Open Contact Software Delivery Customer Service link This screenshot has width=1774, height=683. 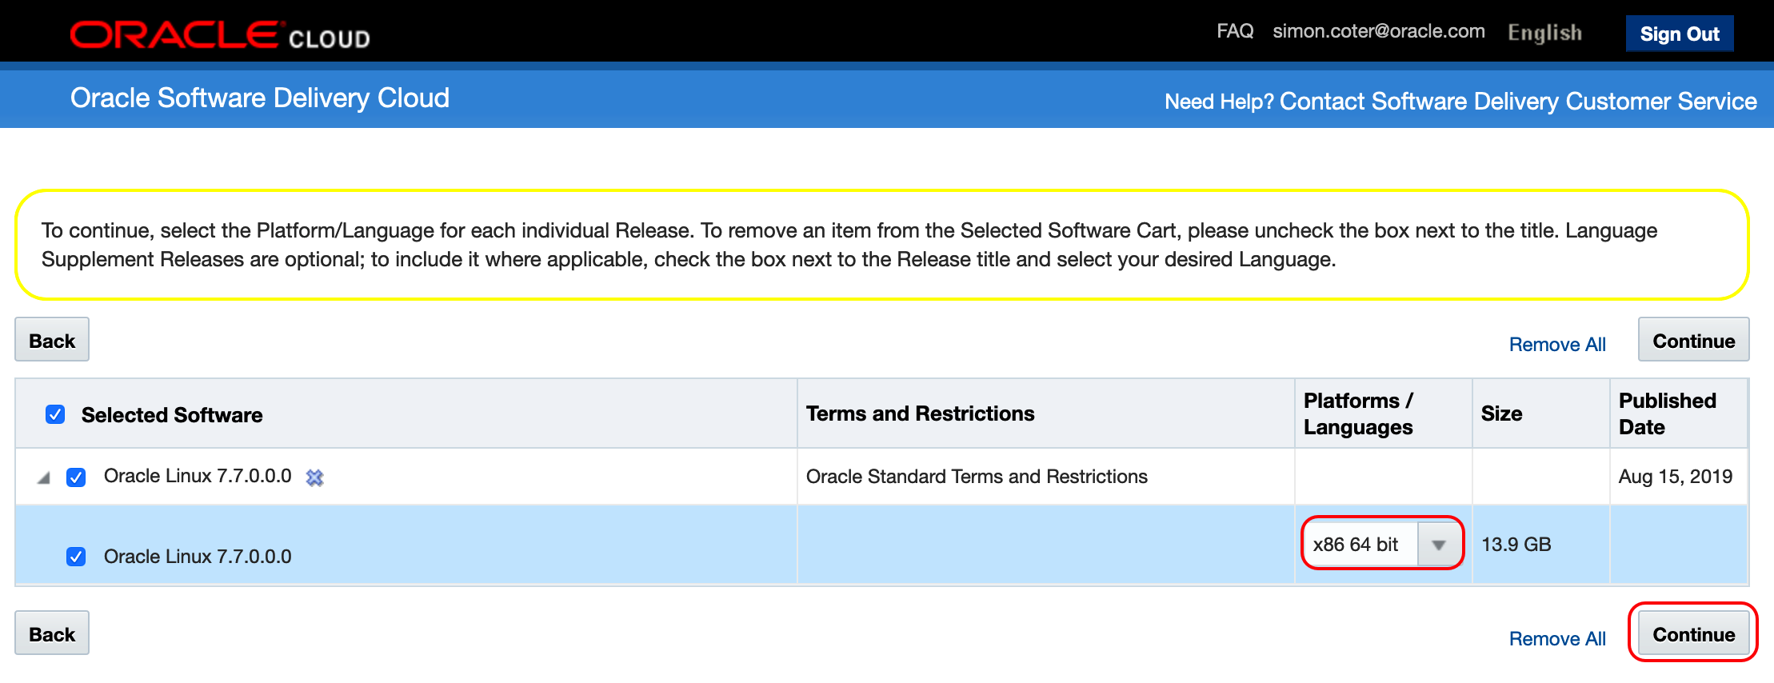click(x=1517, y=102)
